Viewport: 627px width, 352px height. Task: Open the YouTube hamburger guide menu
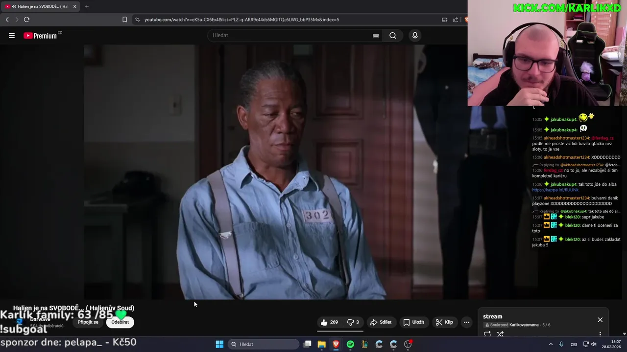click(x=12, y=36)
